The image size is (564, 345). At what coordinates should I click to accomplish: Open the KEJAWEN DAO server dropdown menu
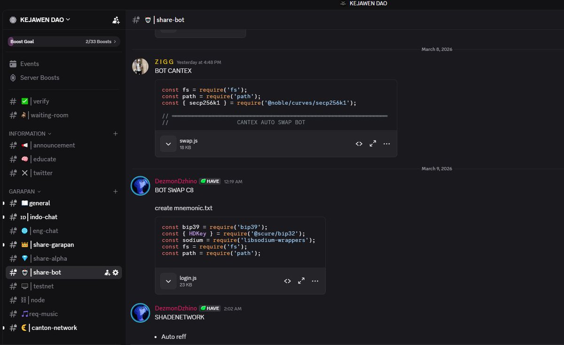[45, 20]
